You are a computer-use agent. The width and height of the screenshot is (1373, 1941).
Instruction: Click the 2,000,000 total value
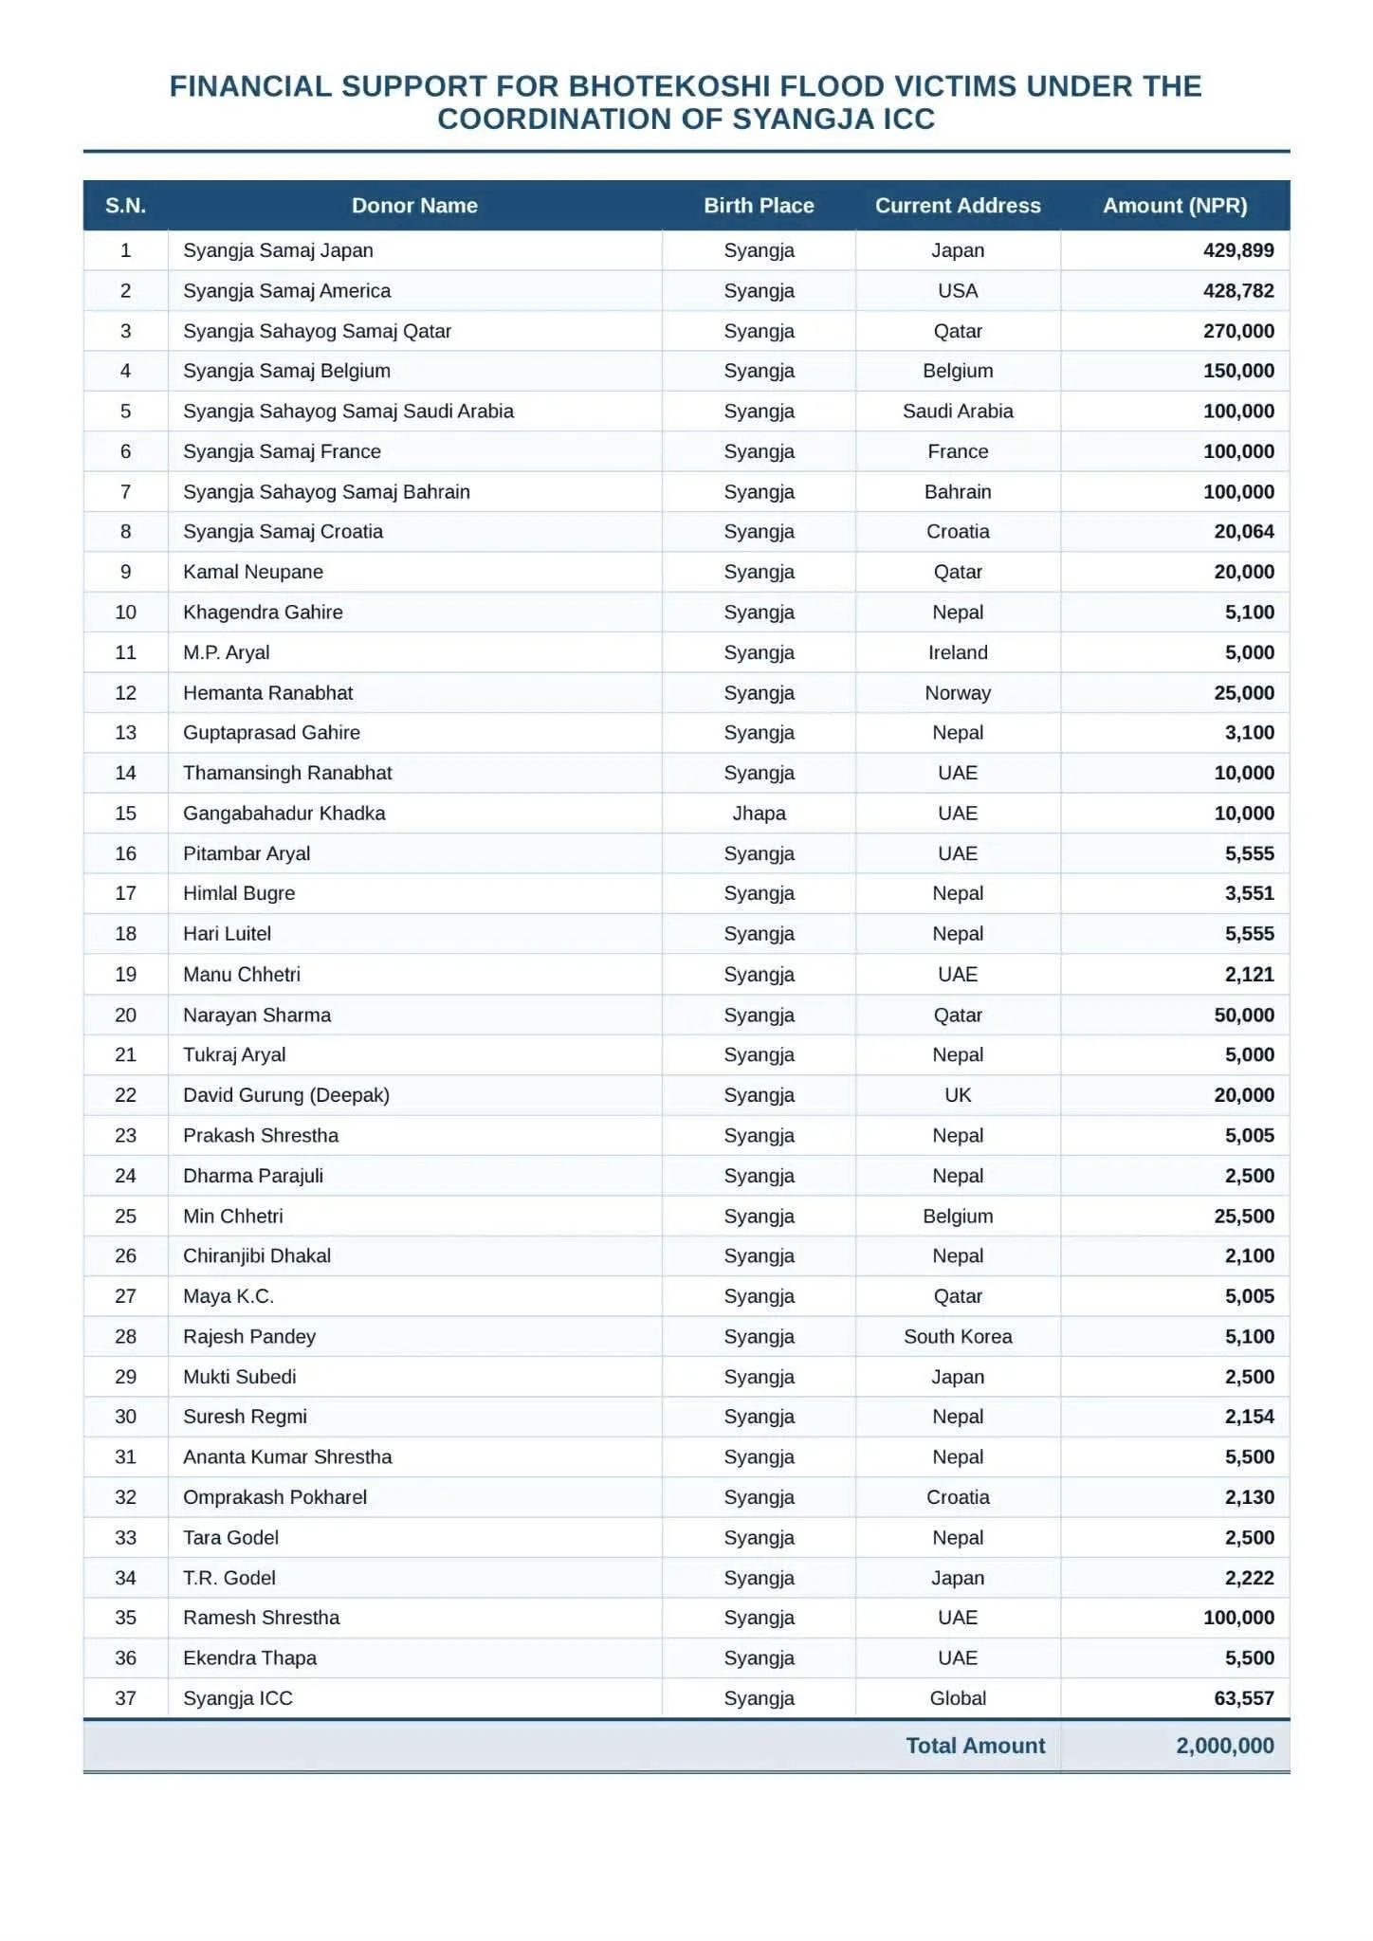(x=1225, y=1746)
